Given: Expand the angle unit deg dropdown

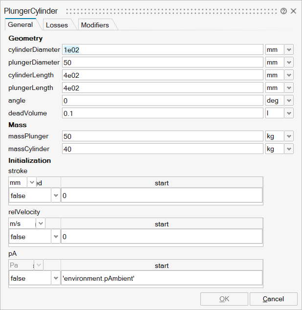Looking at the screenshot, I should click(x=289, y=100).
